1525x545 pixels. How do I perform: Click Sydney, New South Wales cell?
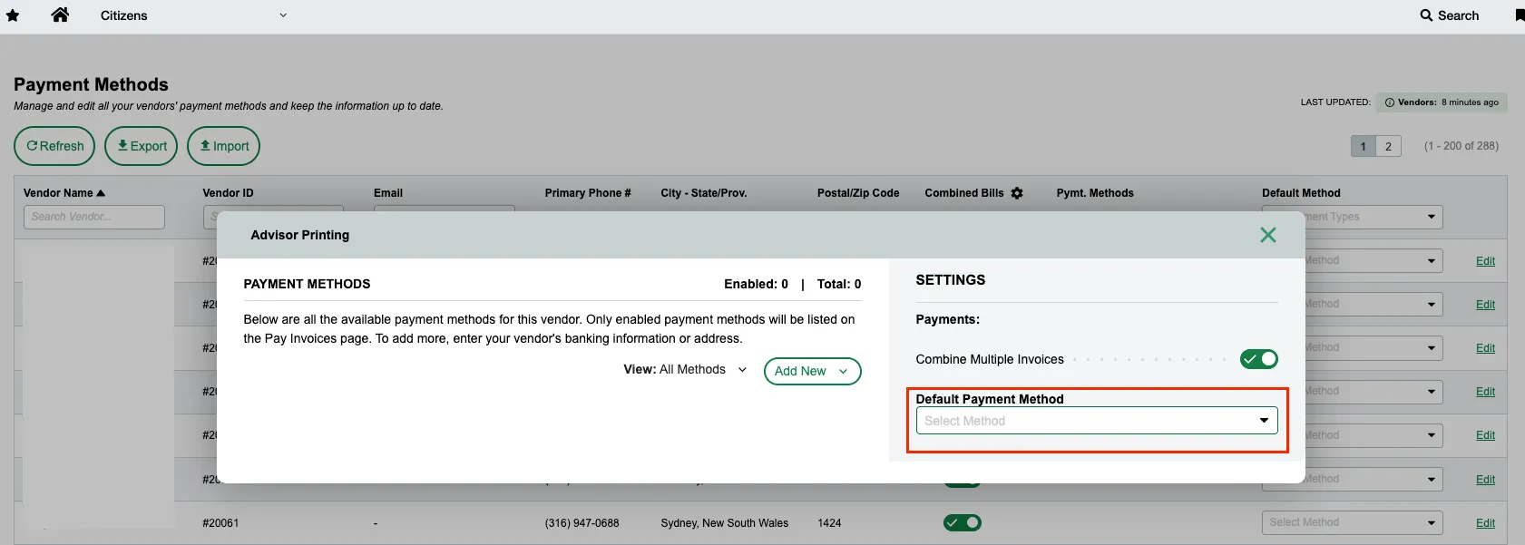pos(725,523)
